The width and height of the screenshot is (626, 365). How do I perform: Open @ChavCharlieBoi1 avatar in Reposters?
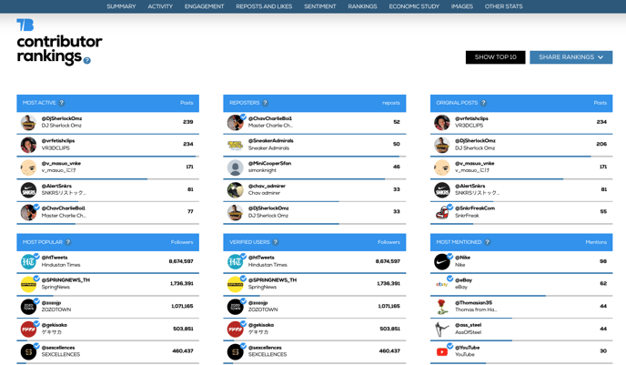pyautogui.click(x=235, y=123)
